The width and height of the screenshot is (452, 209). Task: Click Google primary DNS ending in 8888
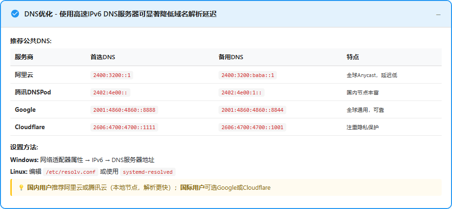coord(124,110)
